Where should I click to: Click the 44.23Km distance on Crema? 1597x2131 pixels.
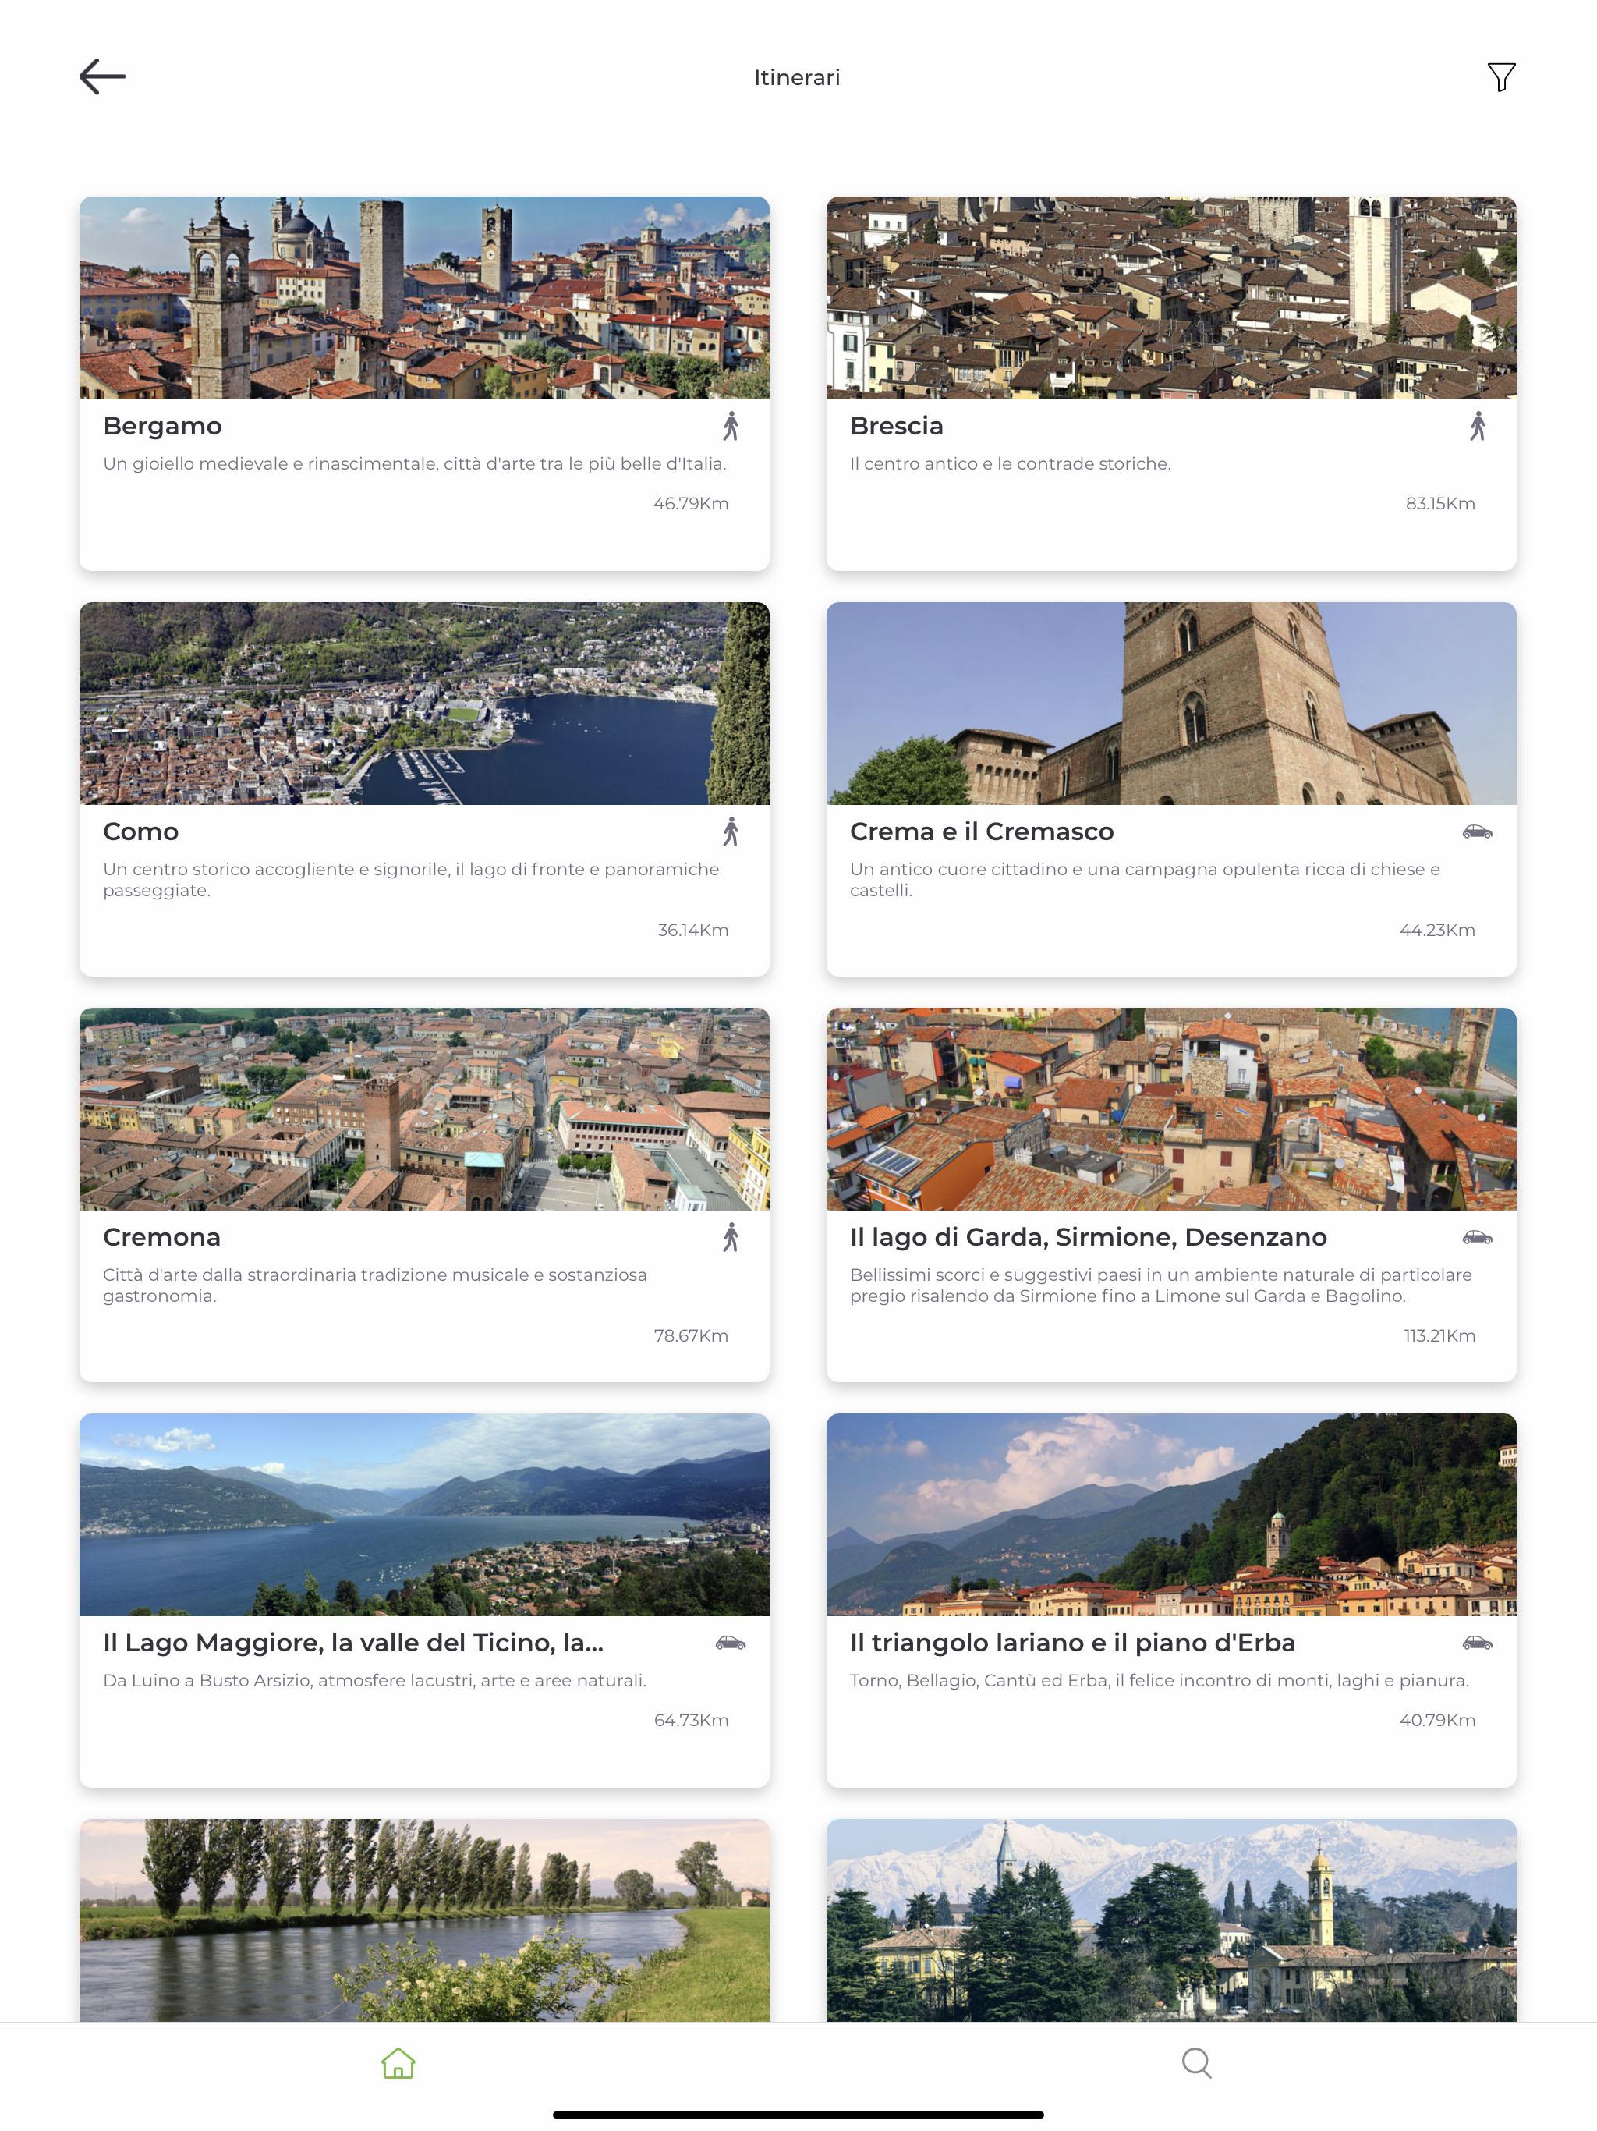[1437, 930]
